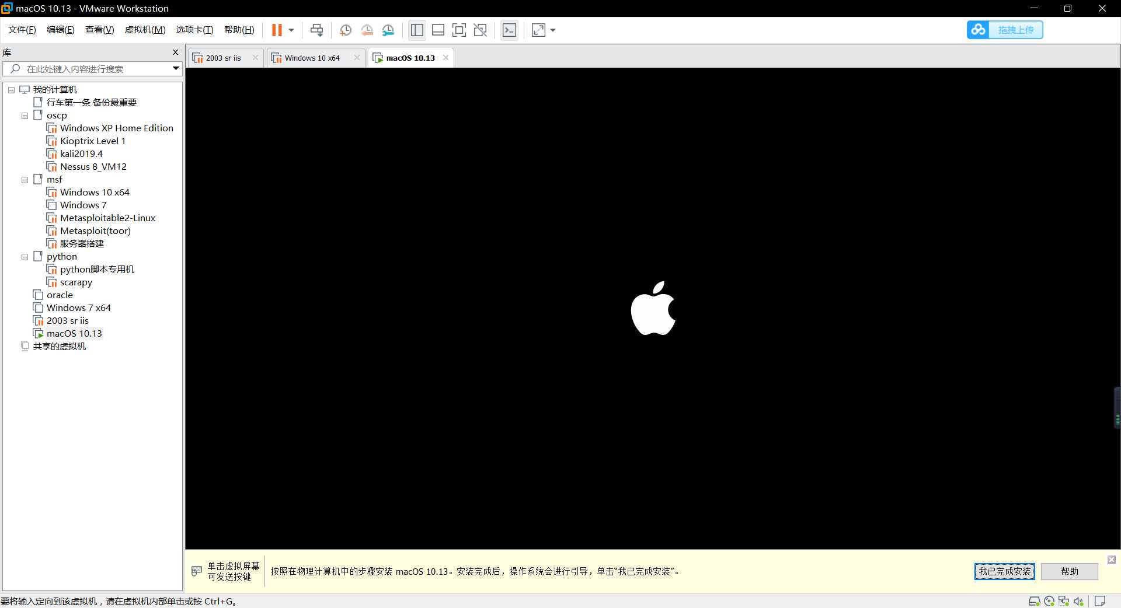
Task: Click the hard disk status icon
Action: 1034,601
